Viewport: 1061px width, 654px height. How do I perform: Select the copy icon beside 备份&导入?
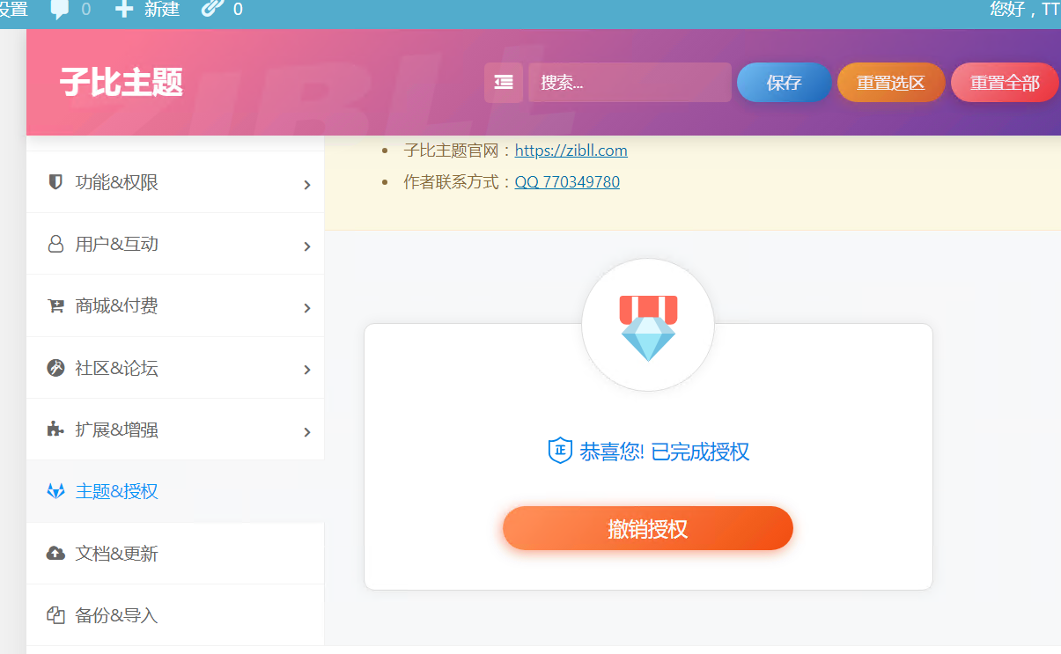(55, 614)
